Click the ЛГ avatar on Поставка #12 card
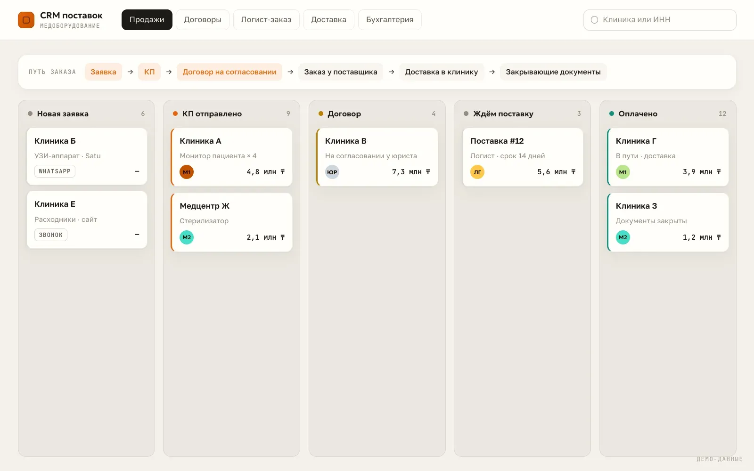The image size is (754, 471). coord(477,172)
